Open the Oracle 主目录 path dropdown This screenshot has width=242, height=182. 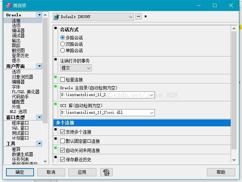[152, 95]
